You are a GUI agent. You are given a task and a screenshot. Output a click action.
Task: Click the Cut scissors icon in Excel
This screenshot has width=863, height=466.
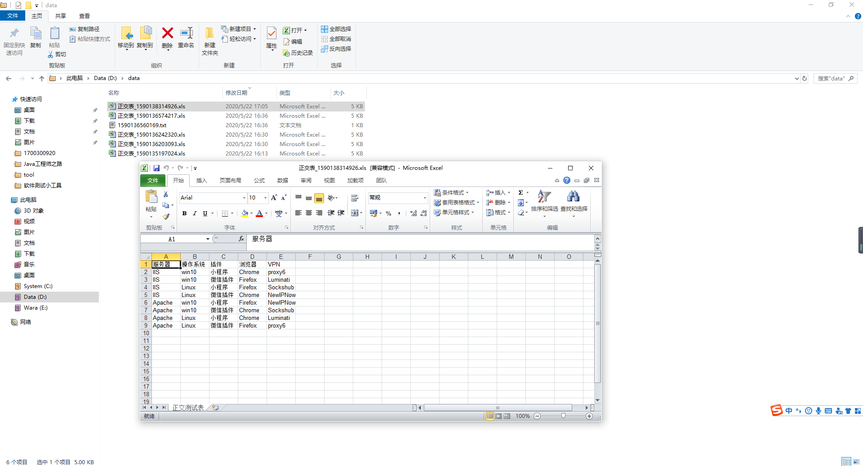[165, 194]
